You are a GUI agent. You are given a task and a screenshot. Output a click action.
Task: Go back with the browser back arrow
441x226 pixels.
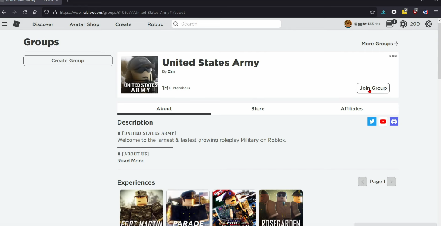[x=4, y=12]
